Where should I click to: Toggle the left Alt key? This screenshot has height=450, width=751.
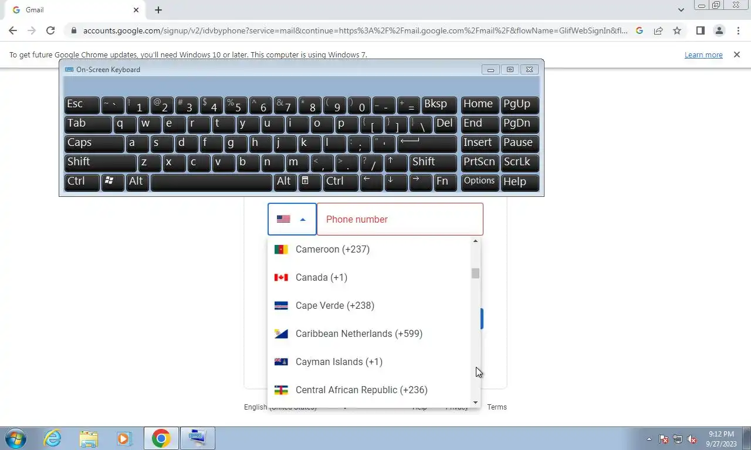137,182
